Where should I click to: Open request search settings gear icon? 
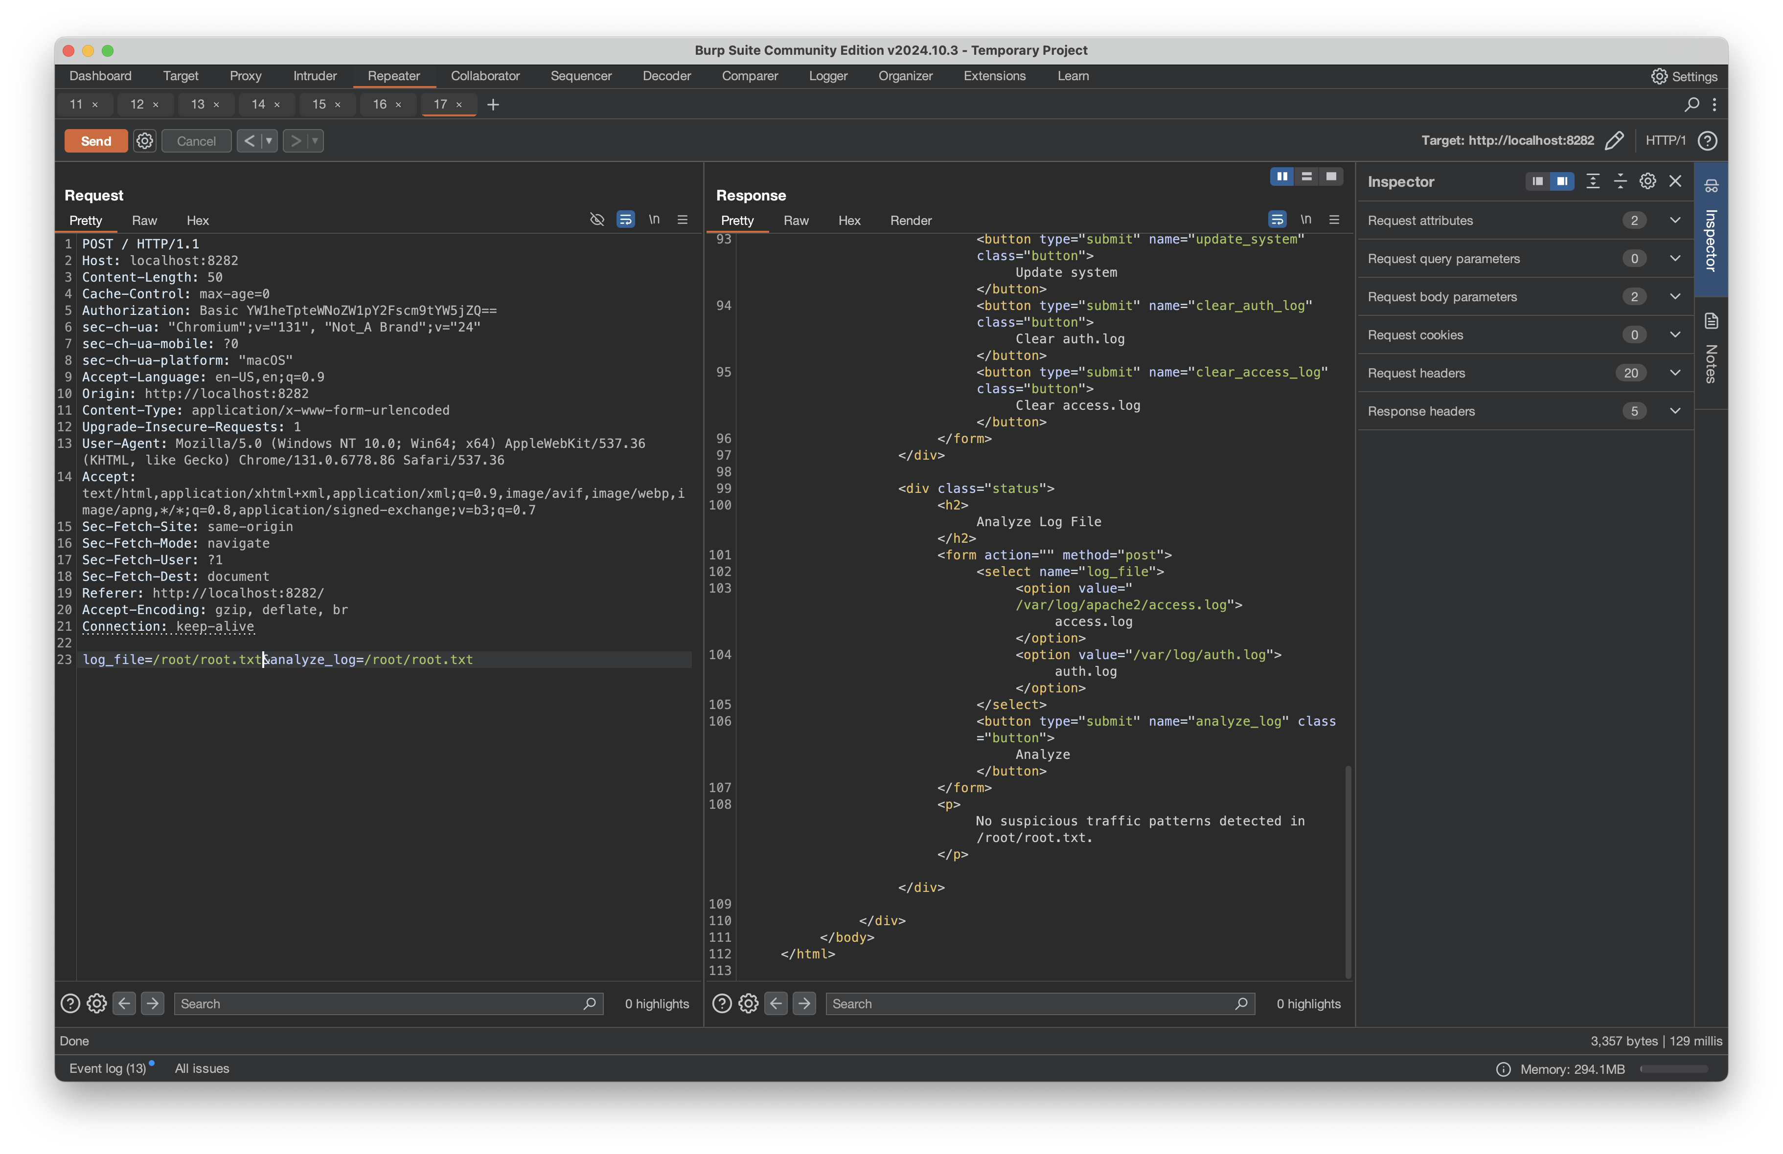[97, 1003]
